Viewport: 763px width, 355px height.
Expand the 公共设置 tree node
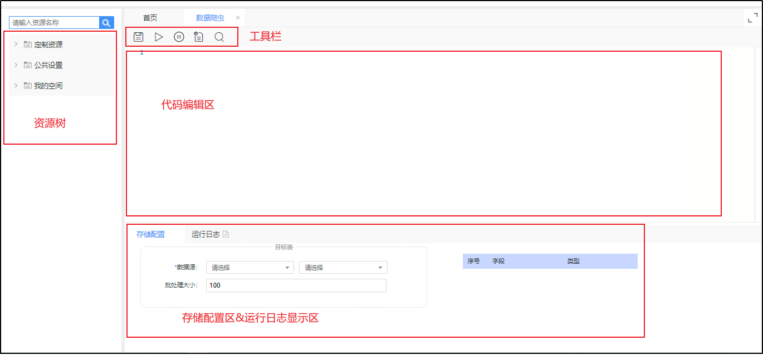(x=16, y=65)
